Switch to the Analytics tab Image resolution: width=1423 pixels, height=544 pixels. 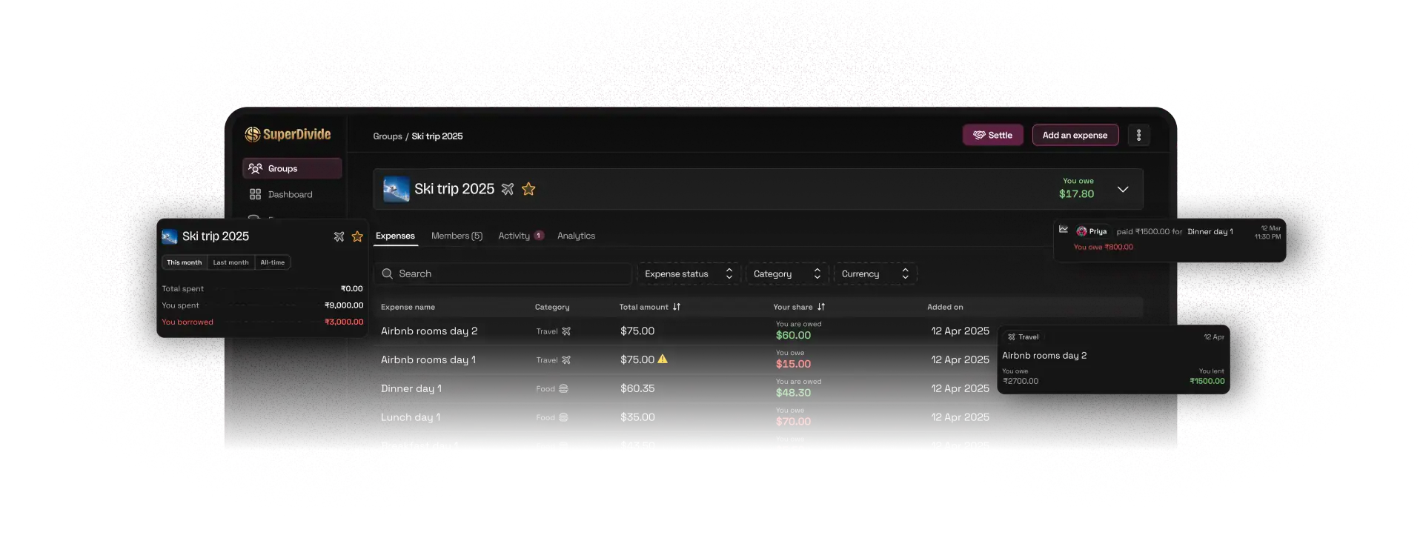pos(576,236)
